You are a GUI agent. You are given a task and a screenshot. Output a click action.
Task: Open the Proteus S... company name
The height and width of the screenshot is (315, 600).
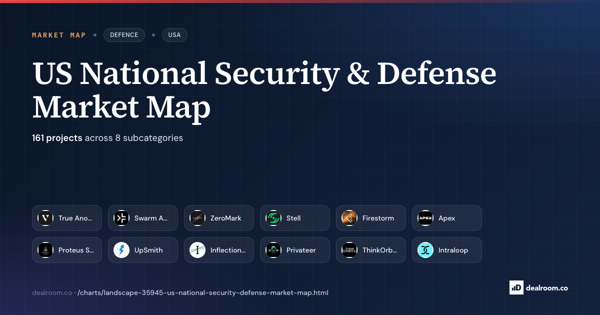(x=76, y=250)
